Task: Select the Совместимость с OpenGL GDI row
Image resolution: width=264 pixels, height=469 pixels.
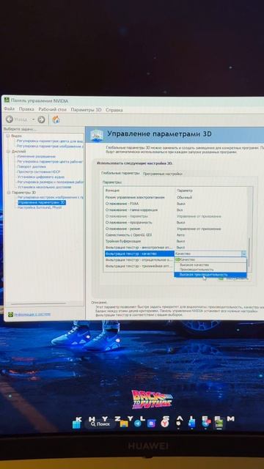Action: (175, 235)
